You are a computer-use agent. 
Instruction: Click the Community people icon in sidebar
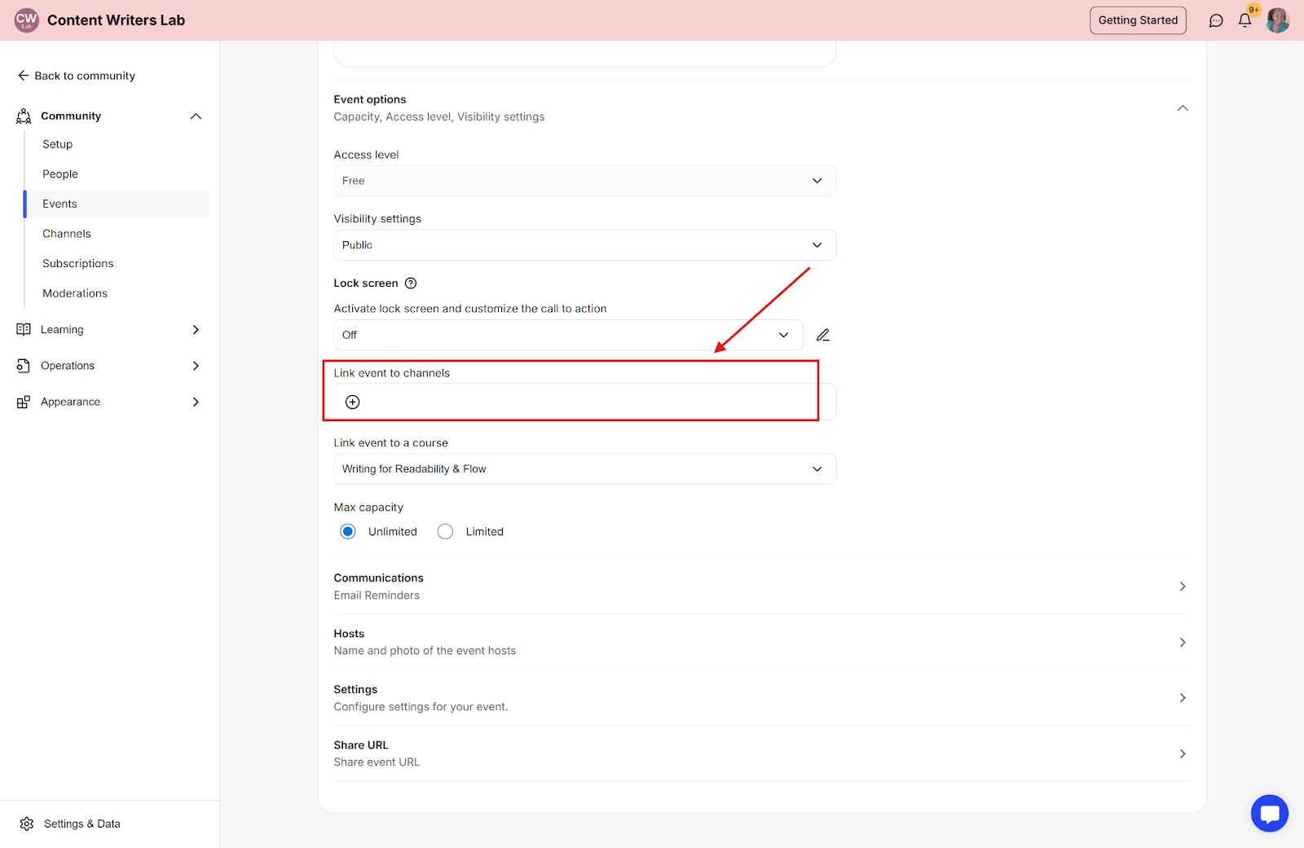coord(24,116)
